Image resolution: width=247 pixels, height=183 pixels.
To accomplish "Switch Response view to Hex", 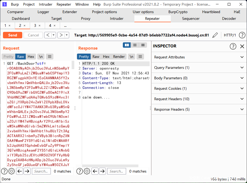I will coord(106,57).
